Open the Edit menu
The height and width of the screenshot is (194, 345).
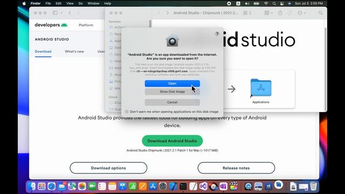[58, 3]
